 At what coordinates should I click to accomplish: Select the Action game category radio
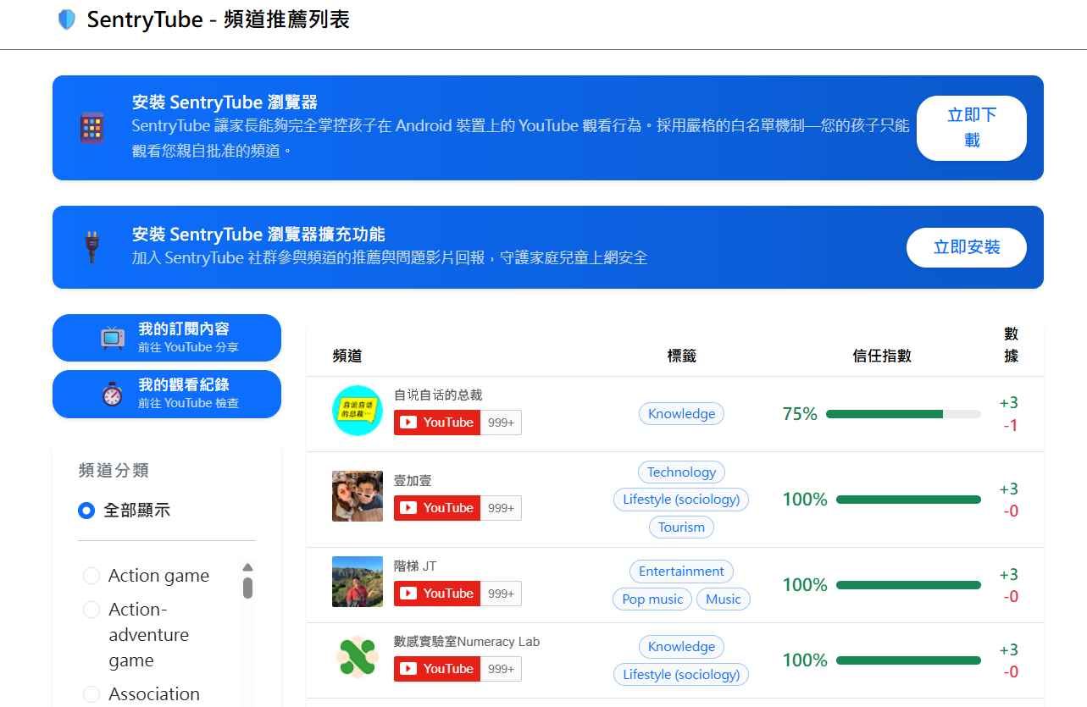92,576
